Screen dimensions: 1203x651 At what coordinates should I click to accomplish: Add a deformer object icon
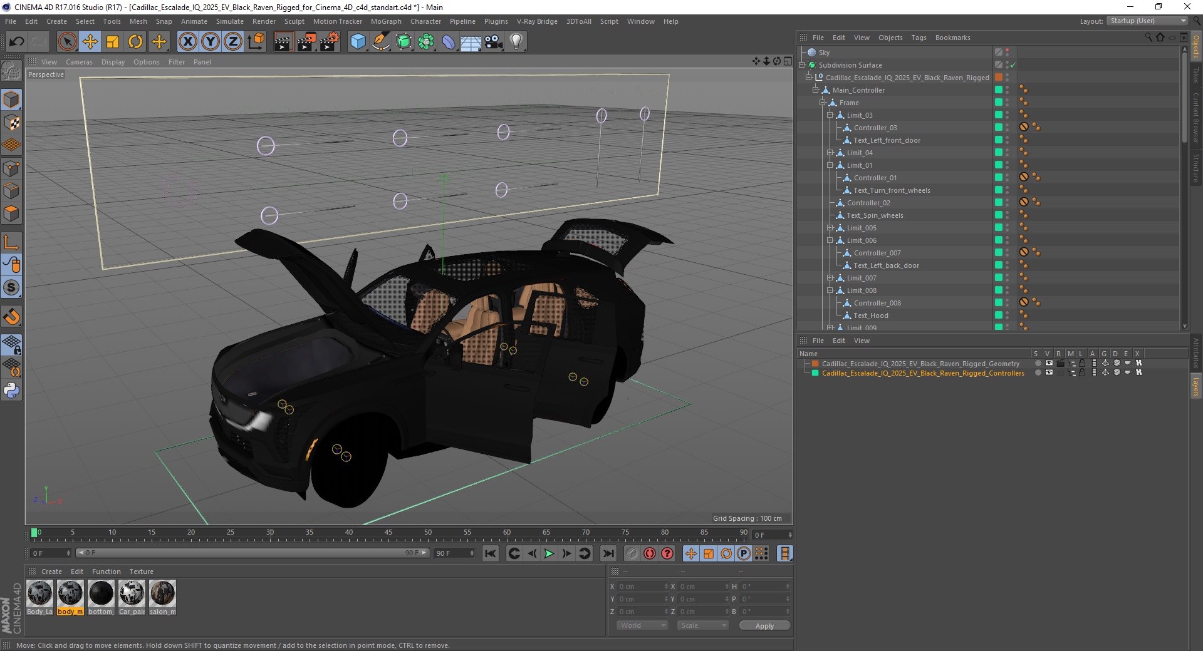point(449,42)
